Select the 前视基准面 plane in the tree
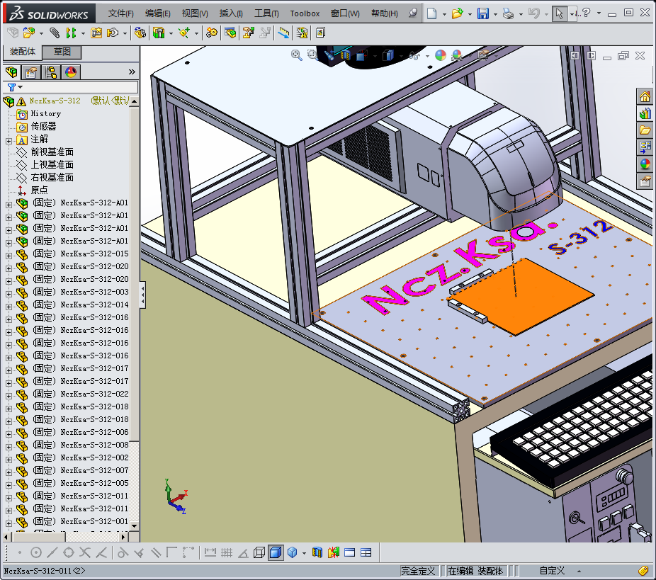Screen dimensions: 656x580 pos(52,152)
